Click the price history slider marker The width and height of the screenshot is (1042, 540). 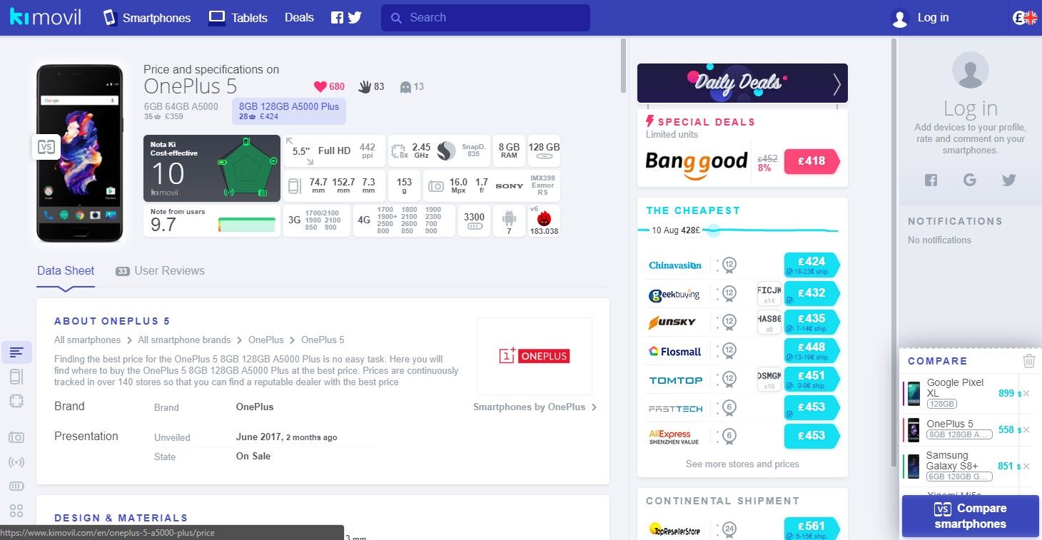point(713,230)
